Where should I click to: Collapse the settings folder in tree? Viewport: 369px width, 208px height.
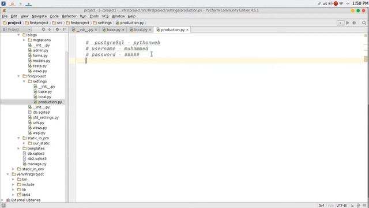[x=24, y=81]
